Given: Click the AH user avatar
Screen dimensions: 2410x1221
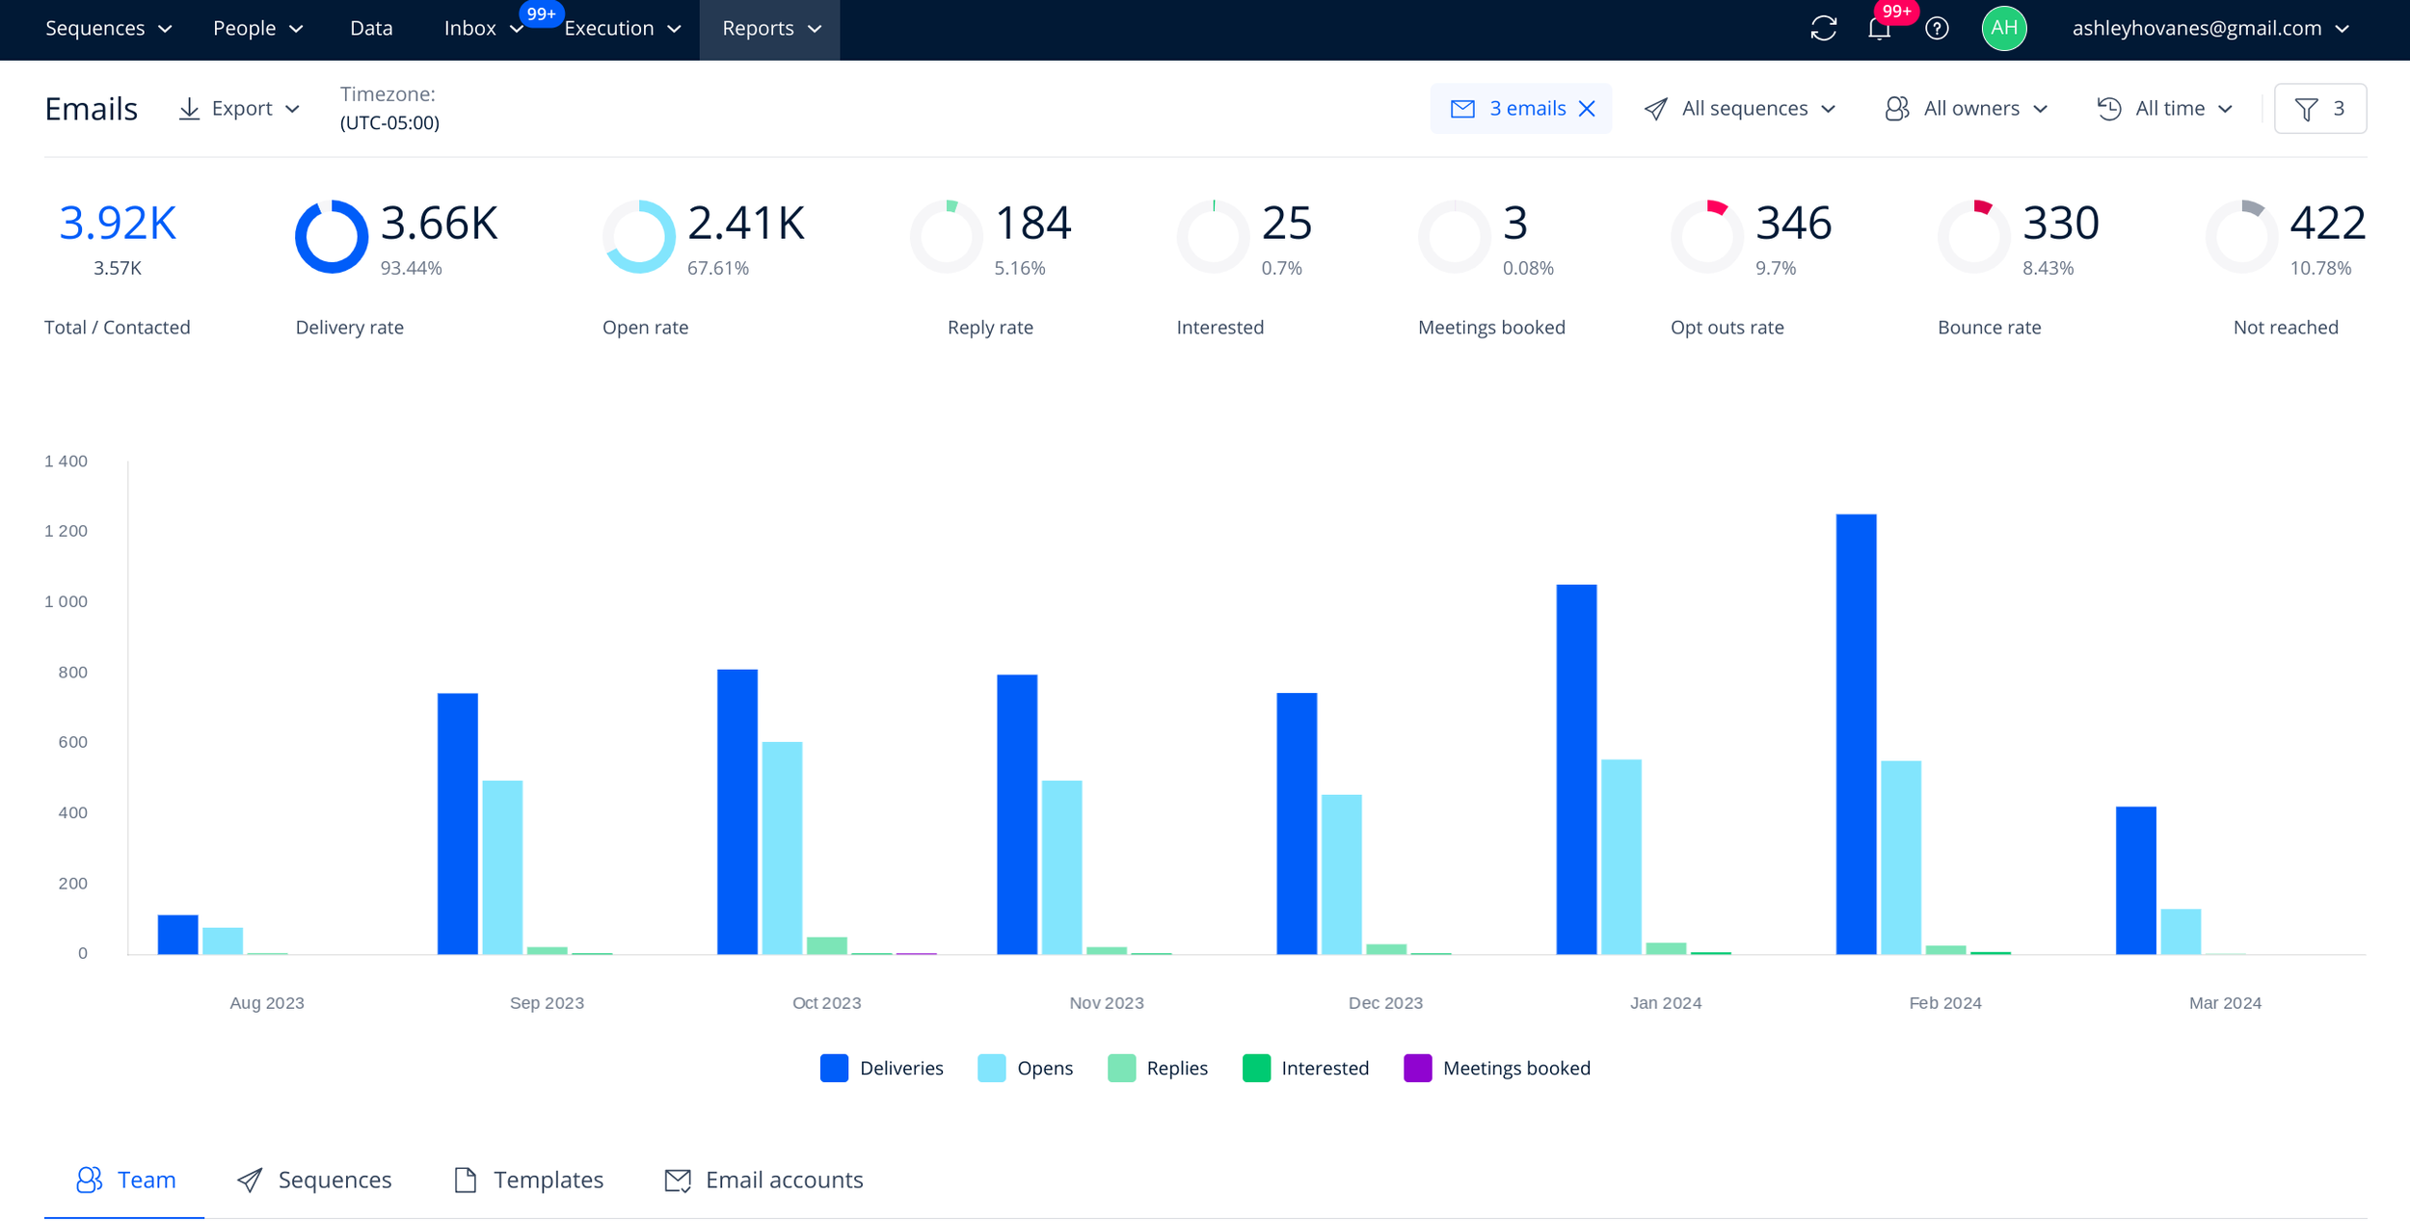Looking at the screenshot, I should point(2004,28).
